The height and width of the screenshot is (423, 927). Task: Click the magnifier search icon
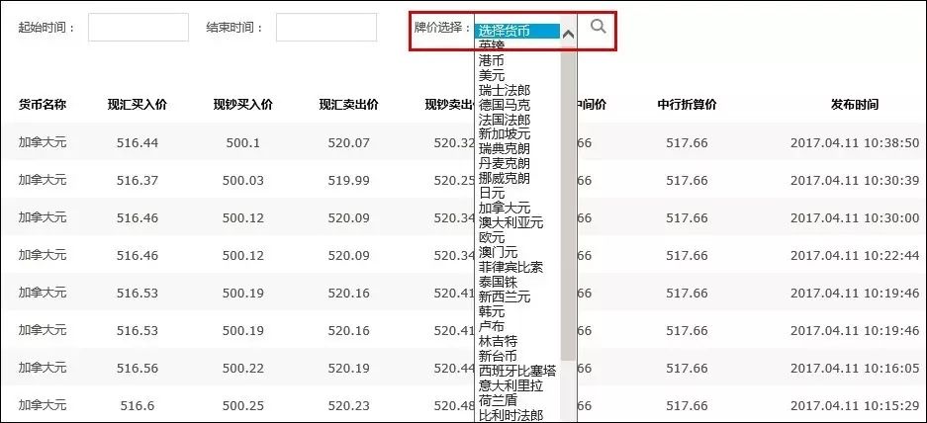tap(599, 27)
